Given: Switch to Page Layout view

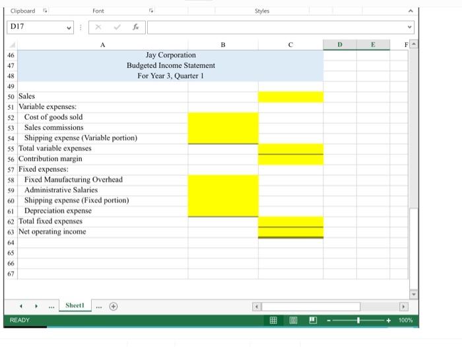Looking at the screenshot, I should tap(293, 320).
